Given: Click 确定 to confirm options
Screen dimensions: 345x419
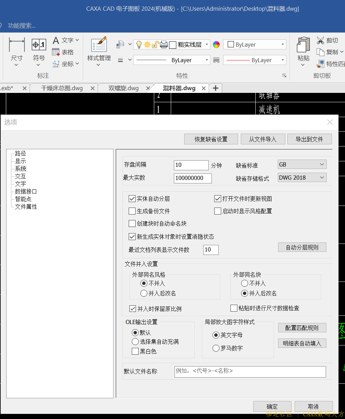Looking at the screenshot, I should click(272, 406).
